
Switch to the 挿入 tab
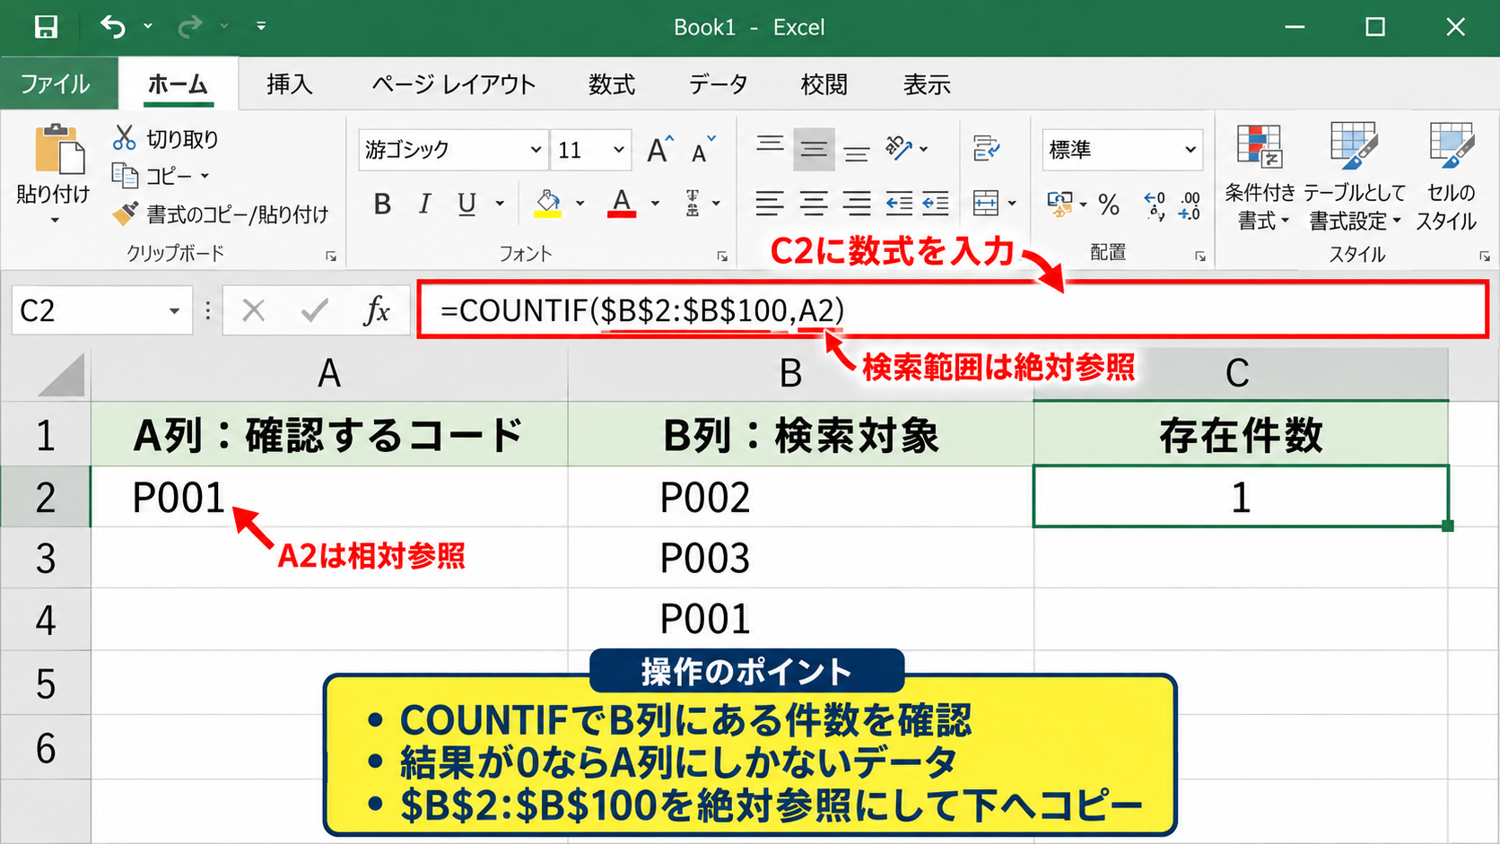pyautogui.click(x=289, y=84)
